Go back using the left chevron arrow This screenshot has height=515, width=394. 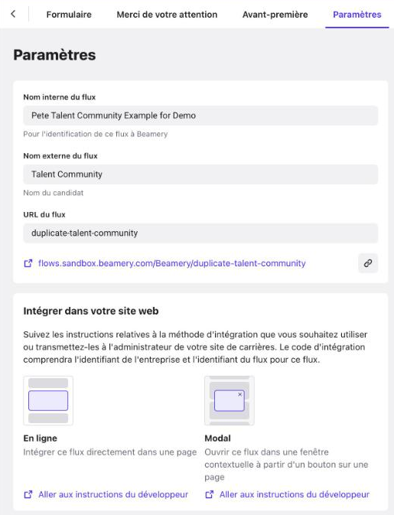(x=13, y=14)
